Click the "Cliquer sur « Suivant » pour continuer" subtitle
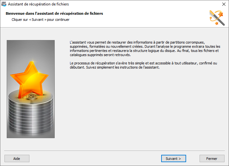 (40, 20)
